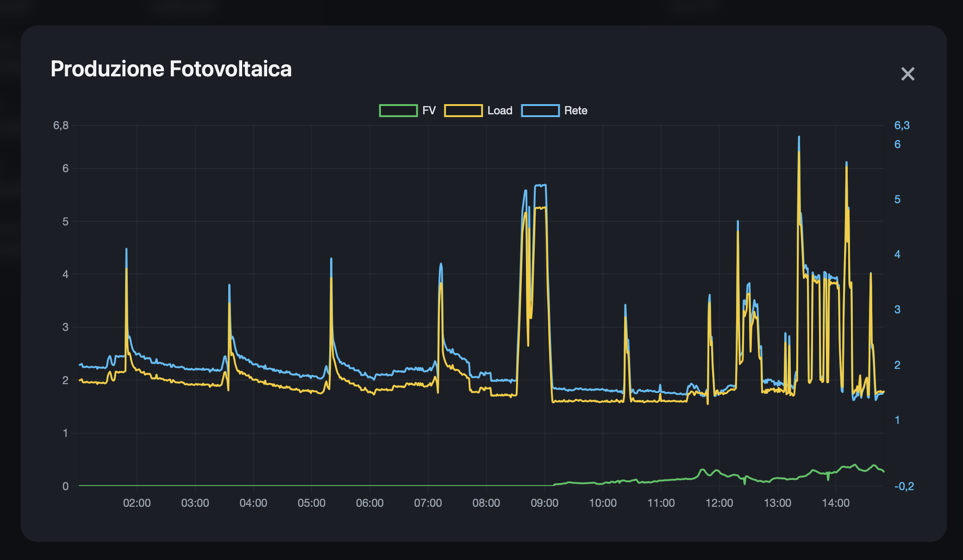Image resolution: width=963 pixels, height=560 pixels.
Task: Click the "FV" legend text label
Action: click(x=429, y=111)
